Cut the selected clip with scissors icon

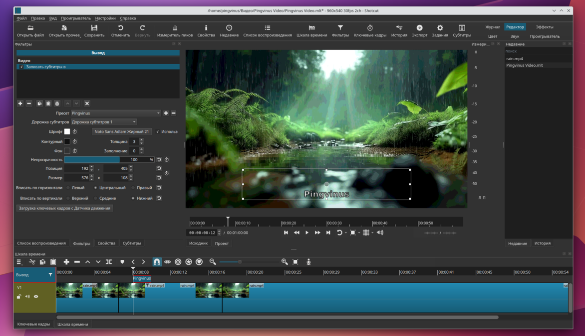click(32, 262)
